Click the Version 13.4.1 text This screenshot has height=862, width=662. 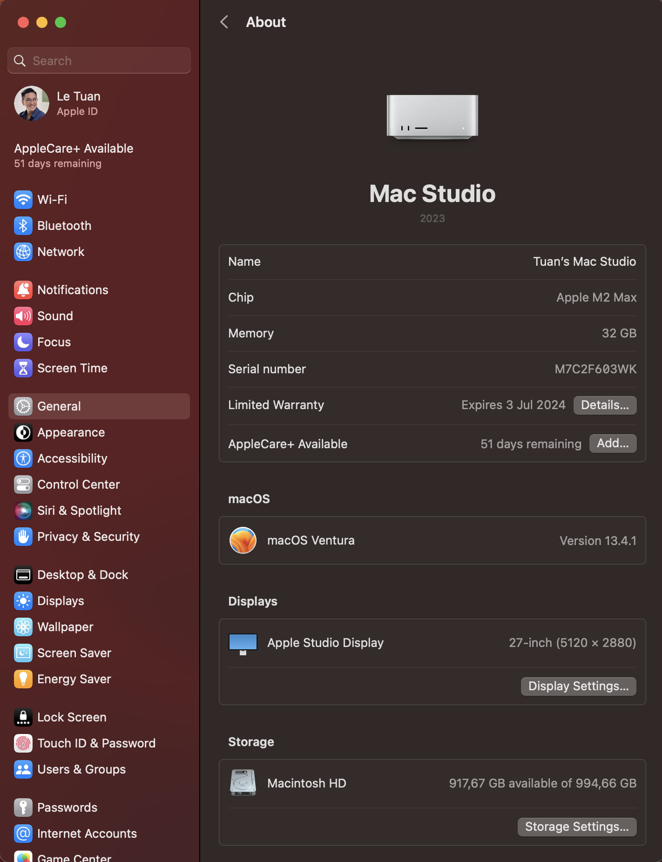click(598, 541)
